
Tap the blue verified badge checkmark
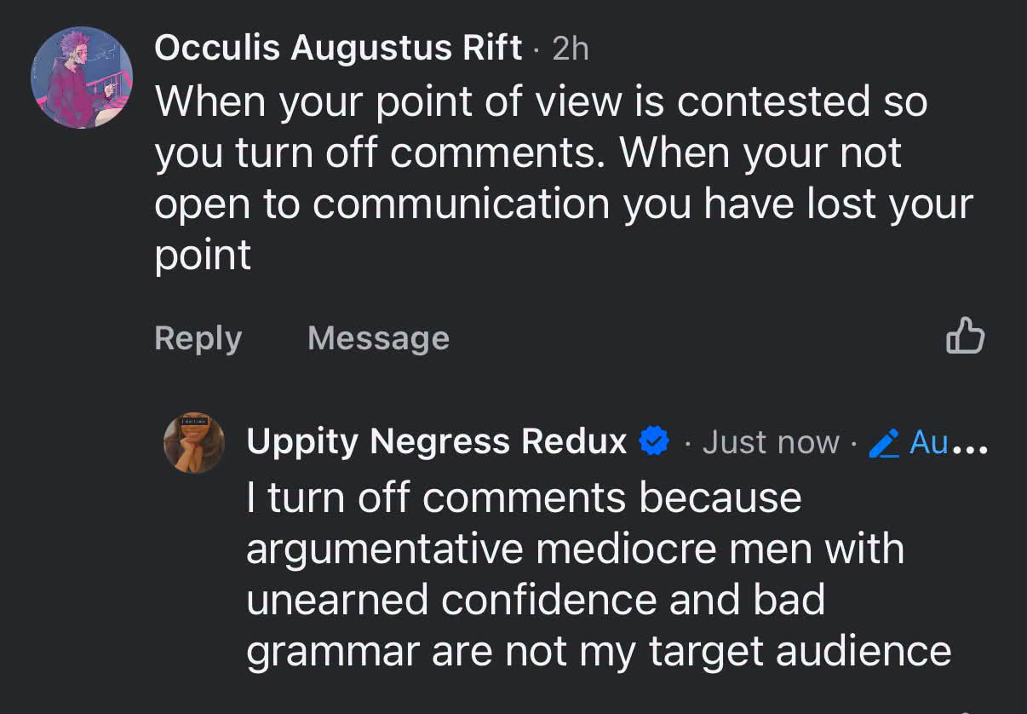(653, 441)
